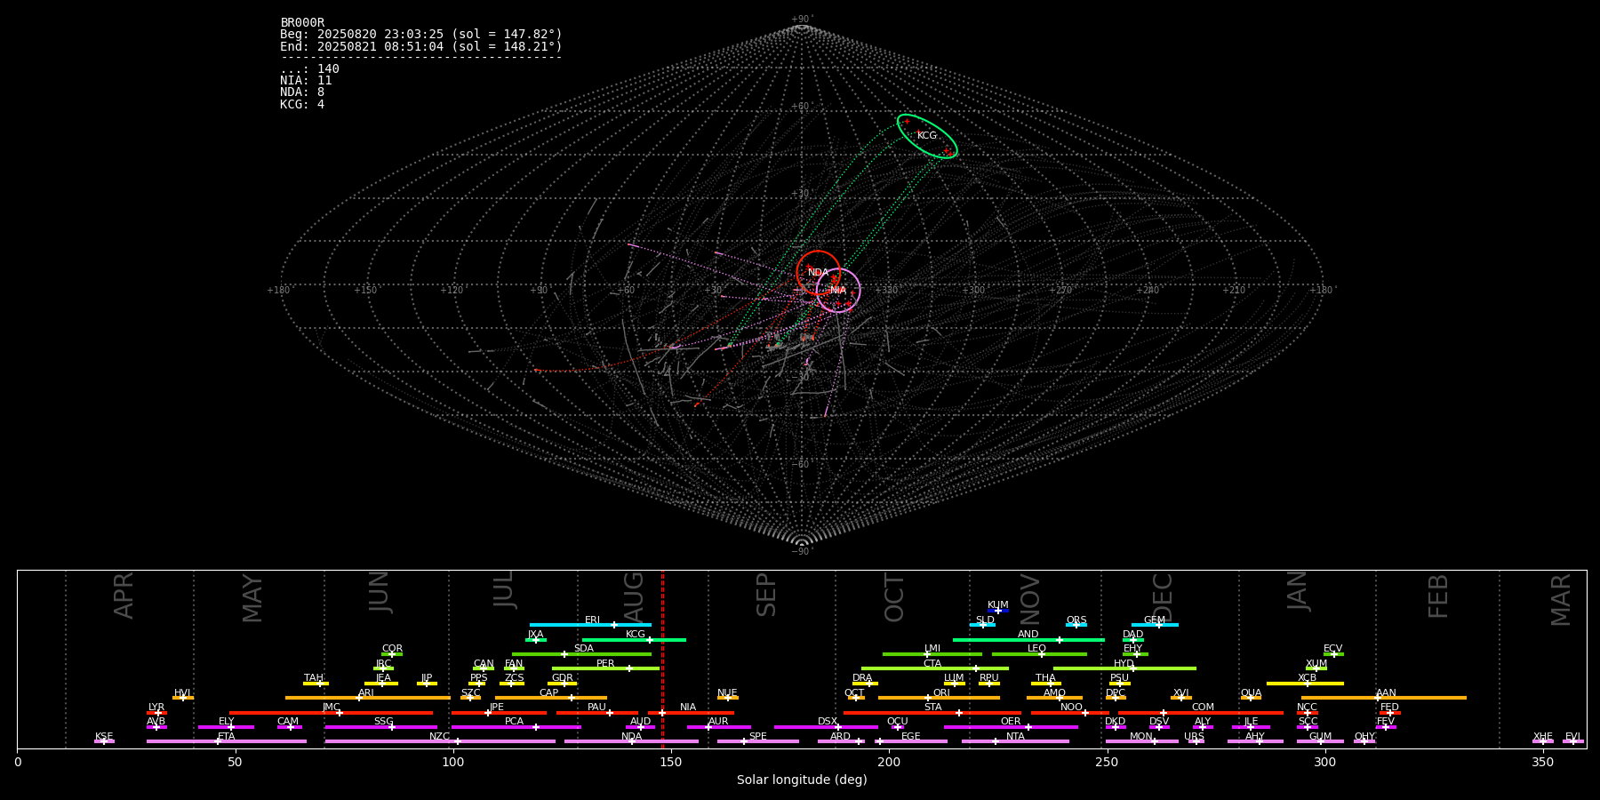Click the LYR shower label
This screenshot has width=1600, height=800.
156,708
